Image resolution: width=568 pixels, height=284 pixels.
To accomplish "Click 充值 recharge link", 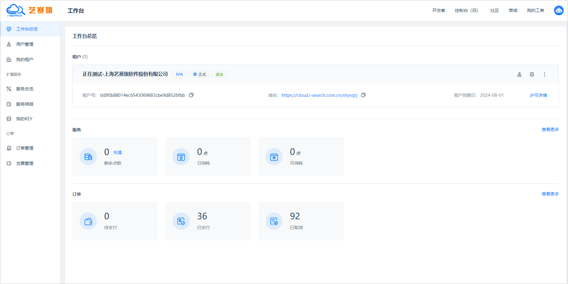I will (x=117, y=152).
